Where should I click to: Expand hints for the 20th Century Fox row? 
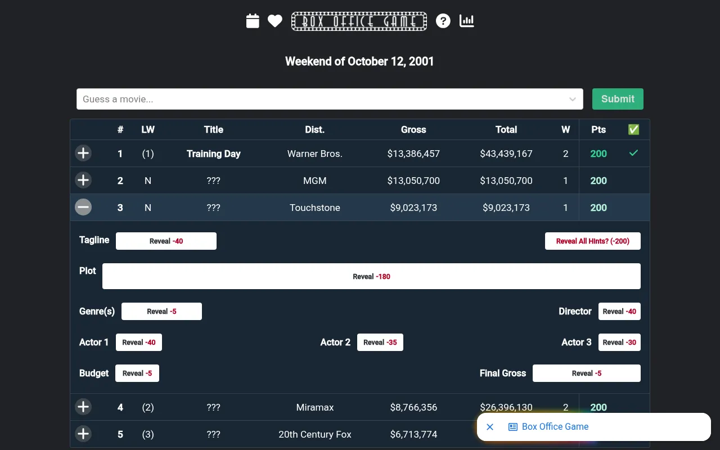[83, 434]
